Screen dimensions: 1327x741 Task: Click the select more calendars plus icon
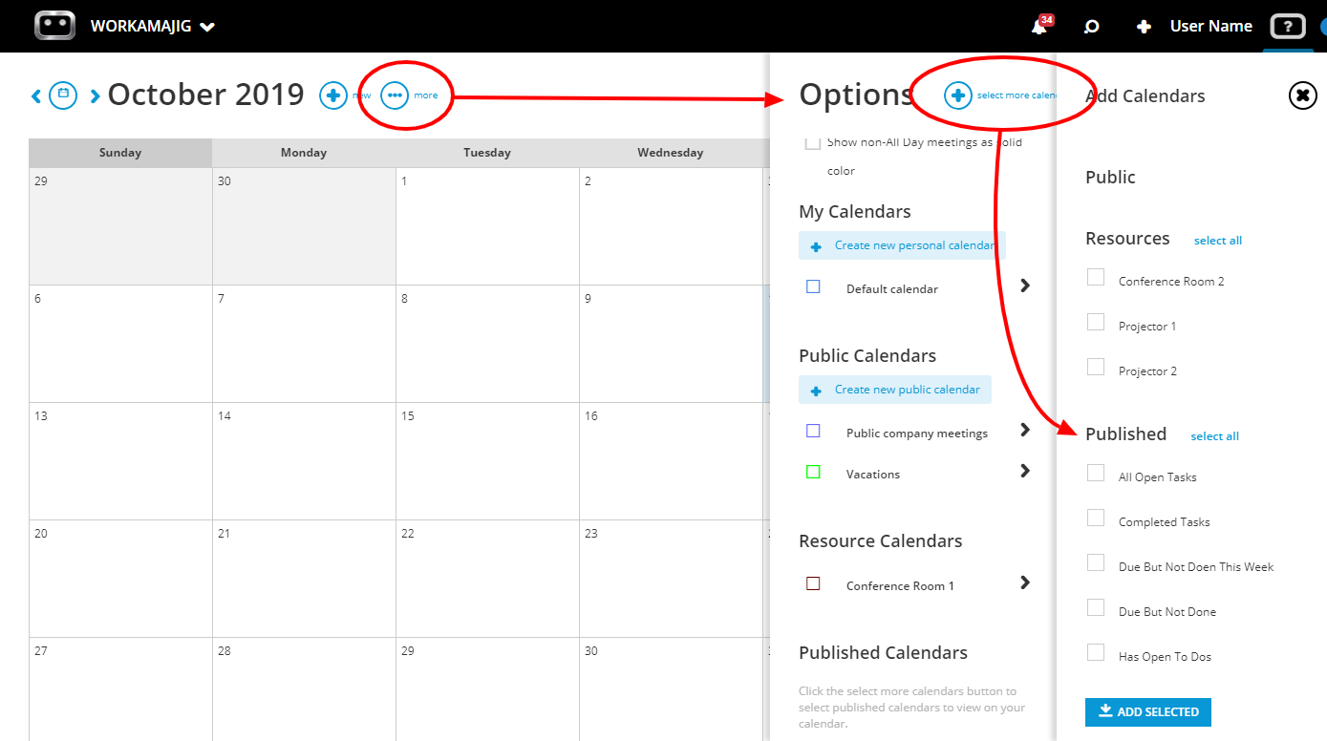coord(958,95)
